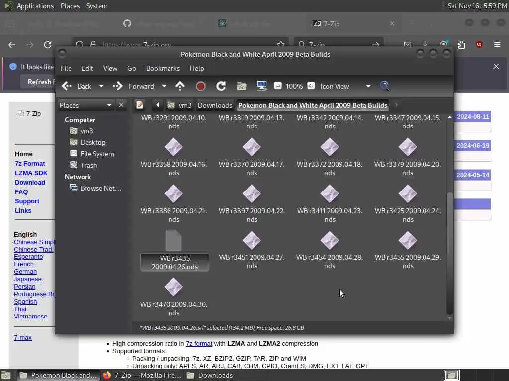The height and width of the screenshot is (381, 509).
Task: Reload the Firefox page
Action: point(48,44)
